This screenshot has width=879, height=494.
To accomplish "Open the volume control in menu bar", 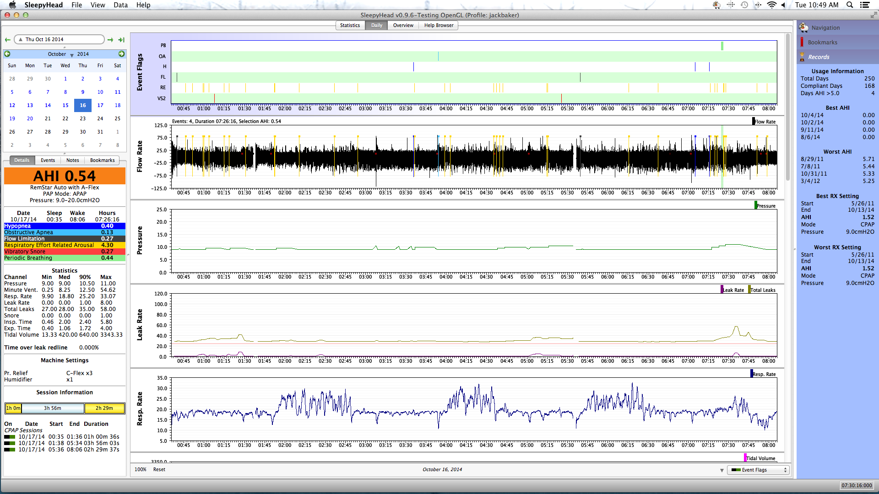I will click(x=784, y=5).
